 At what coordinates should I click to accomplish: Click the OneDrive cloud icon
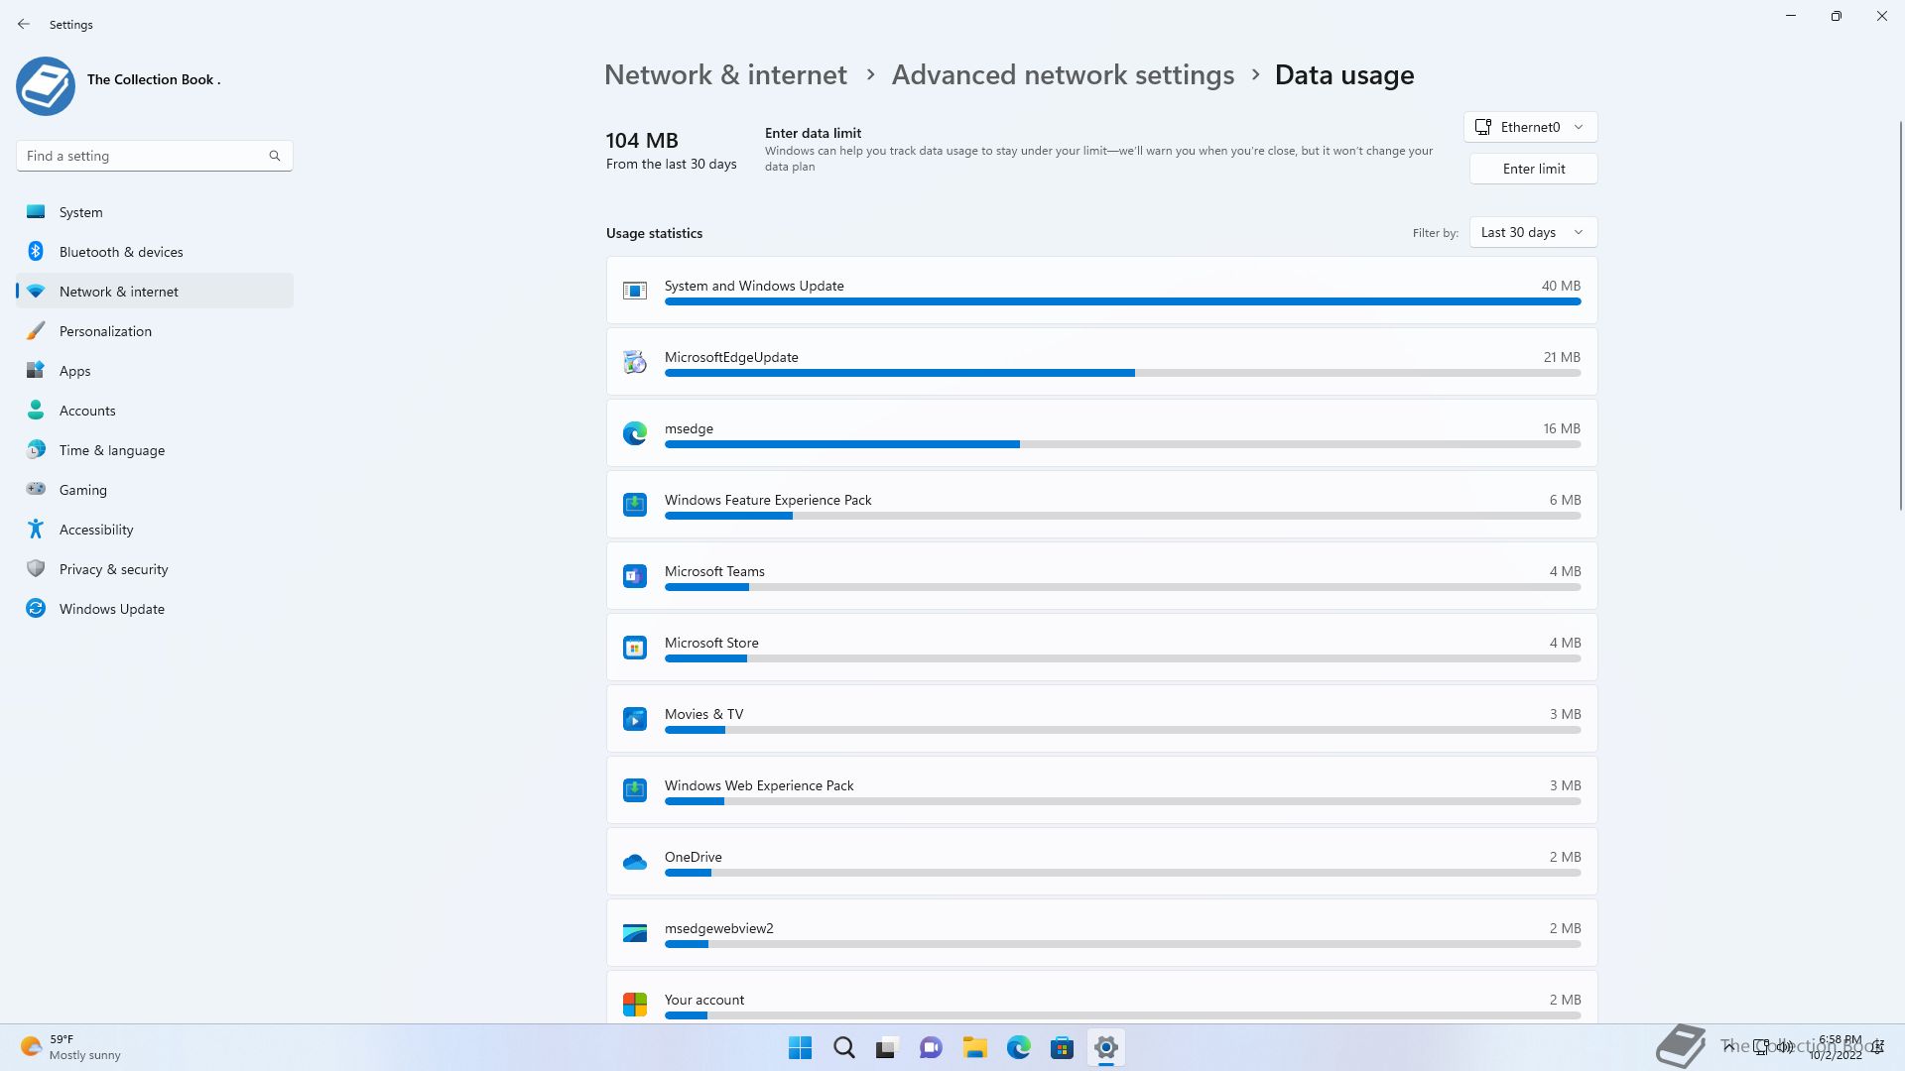point(635,863)
